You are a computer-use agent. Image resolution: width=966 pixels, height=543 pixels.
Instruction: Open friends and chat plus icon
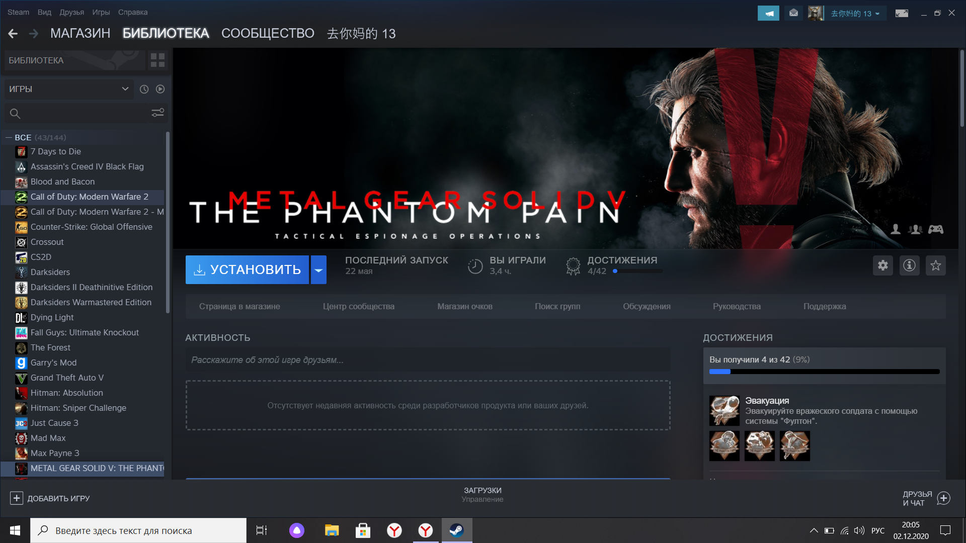pos(943,498)
